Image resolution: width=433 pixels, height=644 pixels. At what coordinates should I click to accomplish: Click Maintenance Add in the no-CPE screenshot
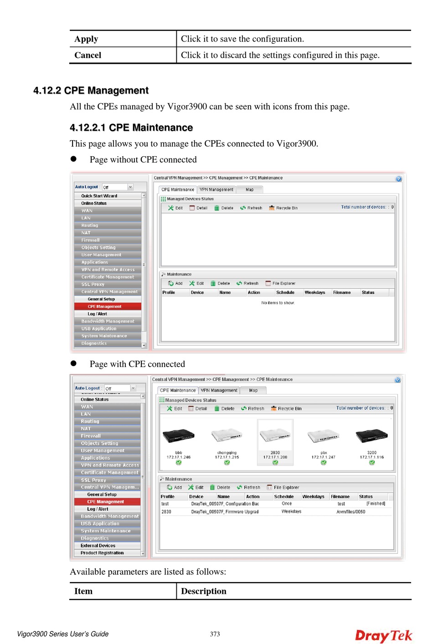(x=175, y=283)
